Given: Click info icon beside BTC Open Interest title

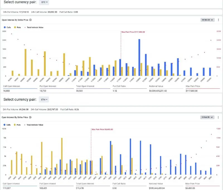Looking at the screenshot, I should click(x=30, y=20).
